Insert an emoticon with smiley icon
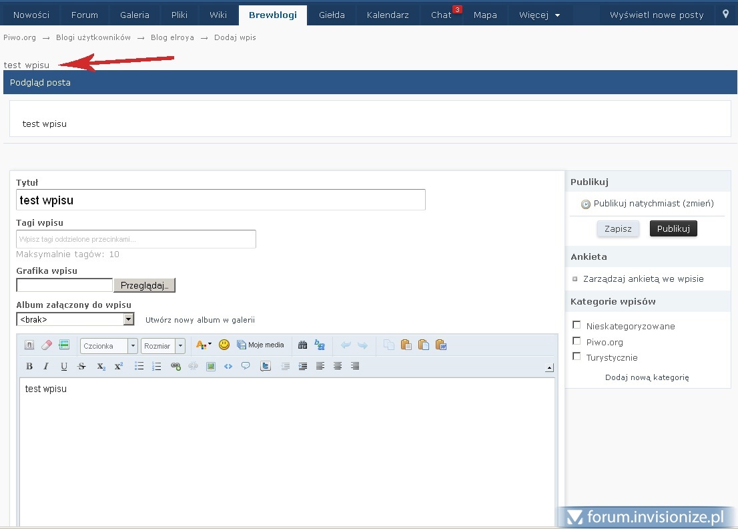738x529 pixels. (x=224, y=345)
